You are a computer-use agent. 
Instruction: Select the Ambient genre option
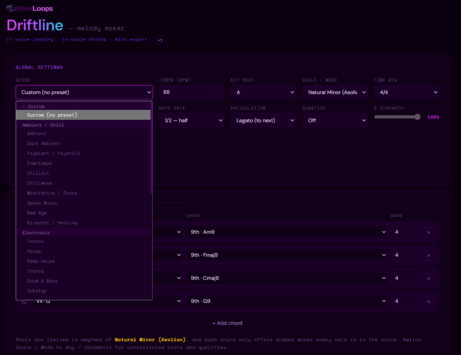pos(83,133)
